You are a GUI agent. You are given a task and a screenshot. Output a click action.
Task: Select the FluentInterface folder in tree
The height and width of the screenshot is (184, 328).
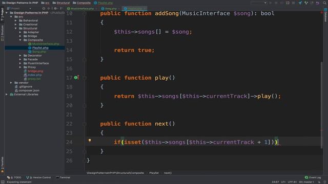pyautogui.click(x=36, y=63)
